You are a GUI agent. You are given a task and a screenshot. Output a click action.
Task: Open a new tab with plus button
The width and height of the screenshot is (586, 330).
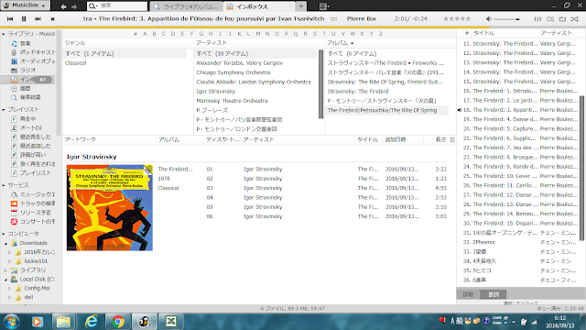click(x=301, y=6)
